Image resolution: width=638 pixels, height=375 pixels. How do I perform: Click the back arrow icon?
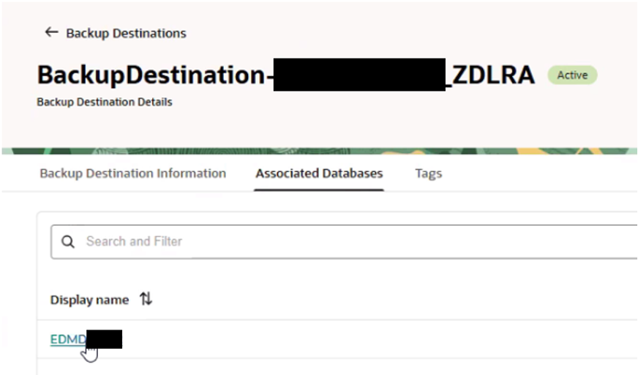click(x=51, y=32)
